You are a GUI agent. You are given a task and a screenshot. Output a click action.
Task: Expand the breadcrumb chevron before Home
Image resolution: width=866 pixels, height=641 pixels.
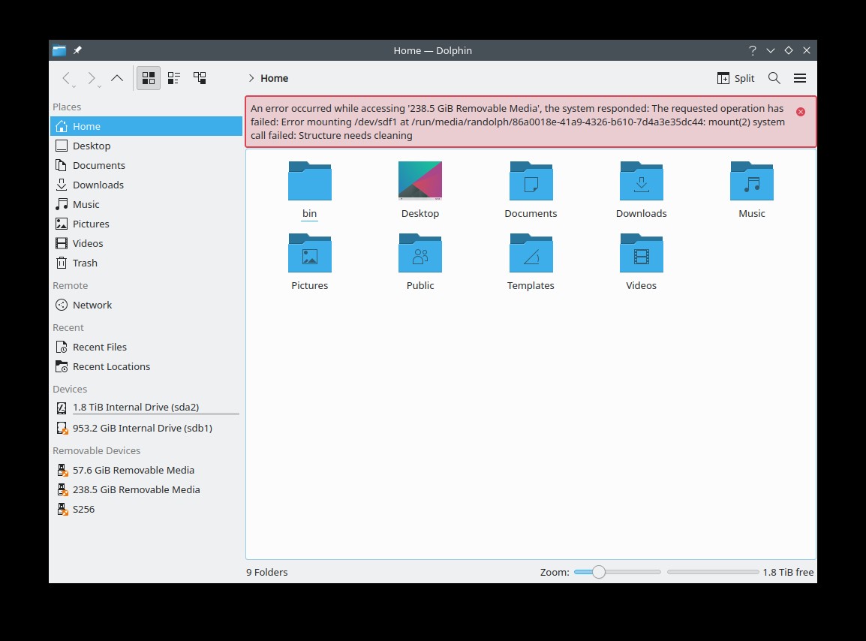point(251,78)
